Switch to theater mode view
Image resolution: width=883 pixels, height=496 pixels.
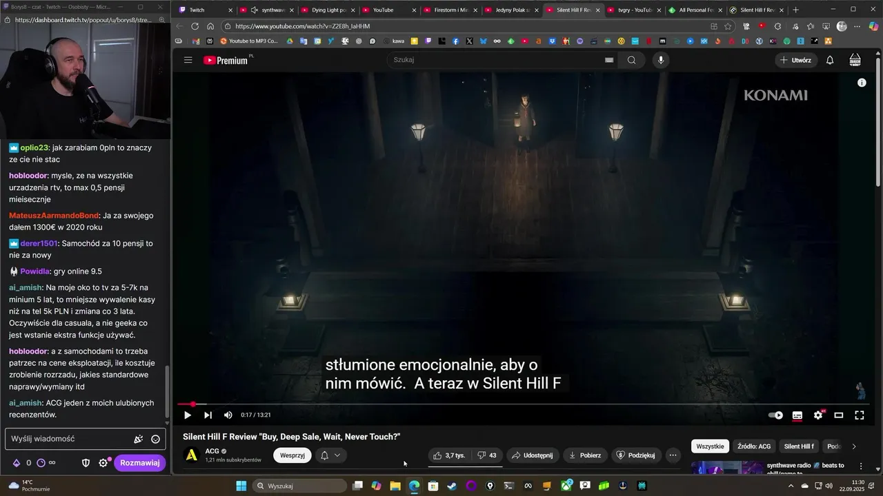(x=839, y=415)
